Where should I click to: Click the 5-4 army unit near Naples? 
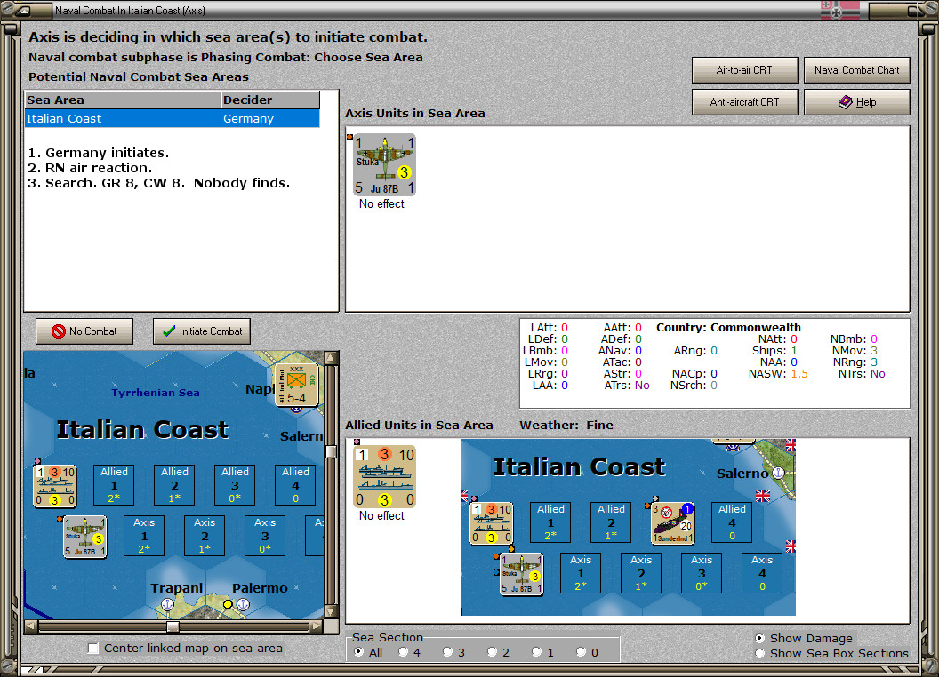(x=296, y=385)
